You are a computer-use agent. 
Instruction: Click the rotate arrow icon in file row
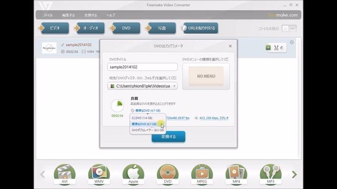coord(282,48)
